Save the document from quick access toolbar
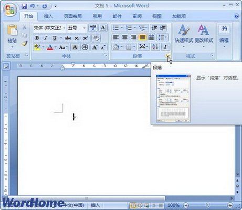 pyautogui.click(x=24, y=6)
